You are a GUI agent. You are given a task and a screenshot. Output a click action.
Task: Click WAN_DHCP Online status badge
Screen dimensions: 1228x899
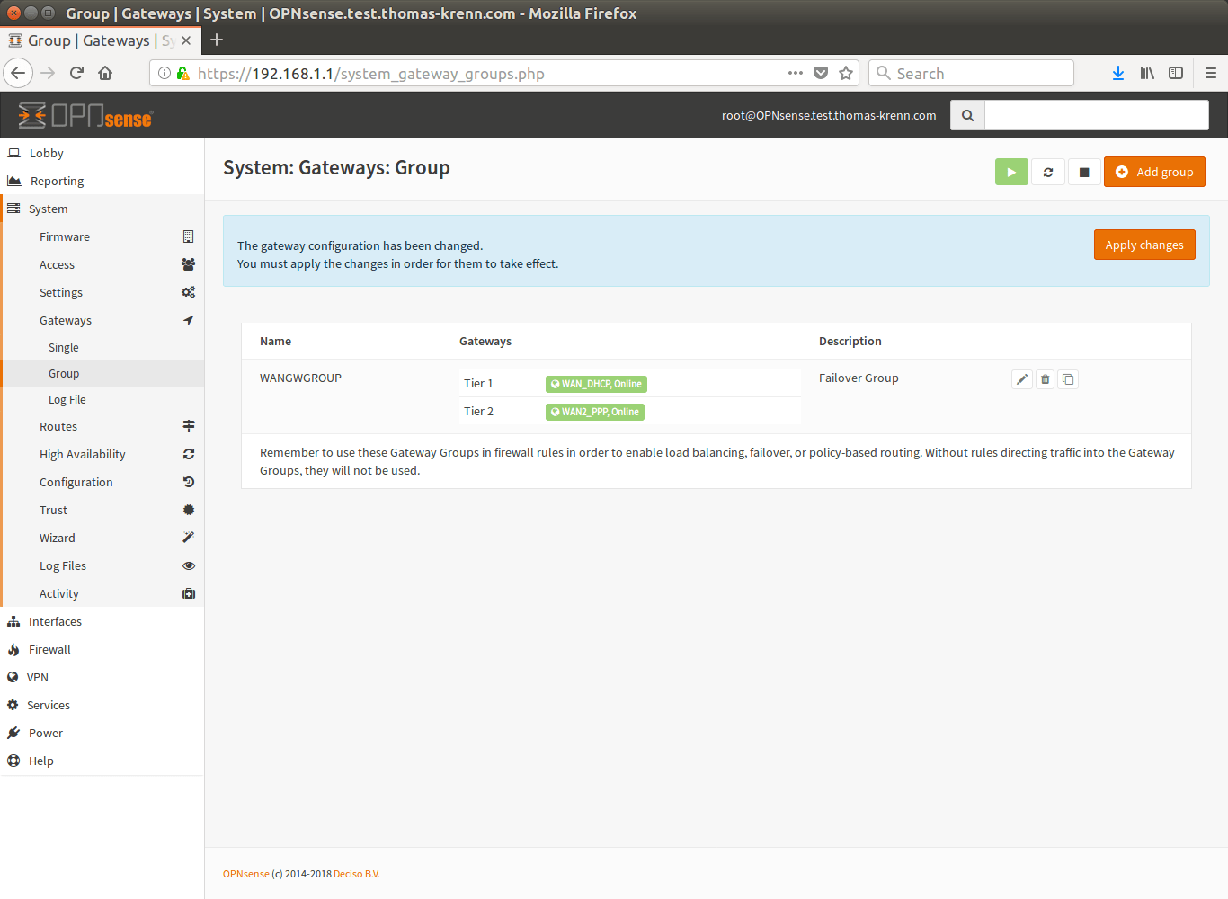click(596, 384)
